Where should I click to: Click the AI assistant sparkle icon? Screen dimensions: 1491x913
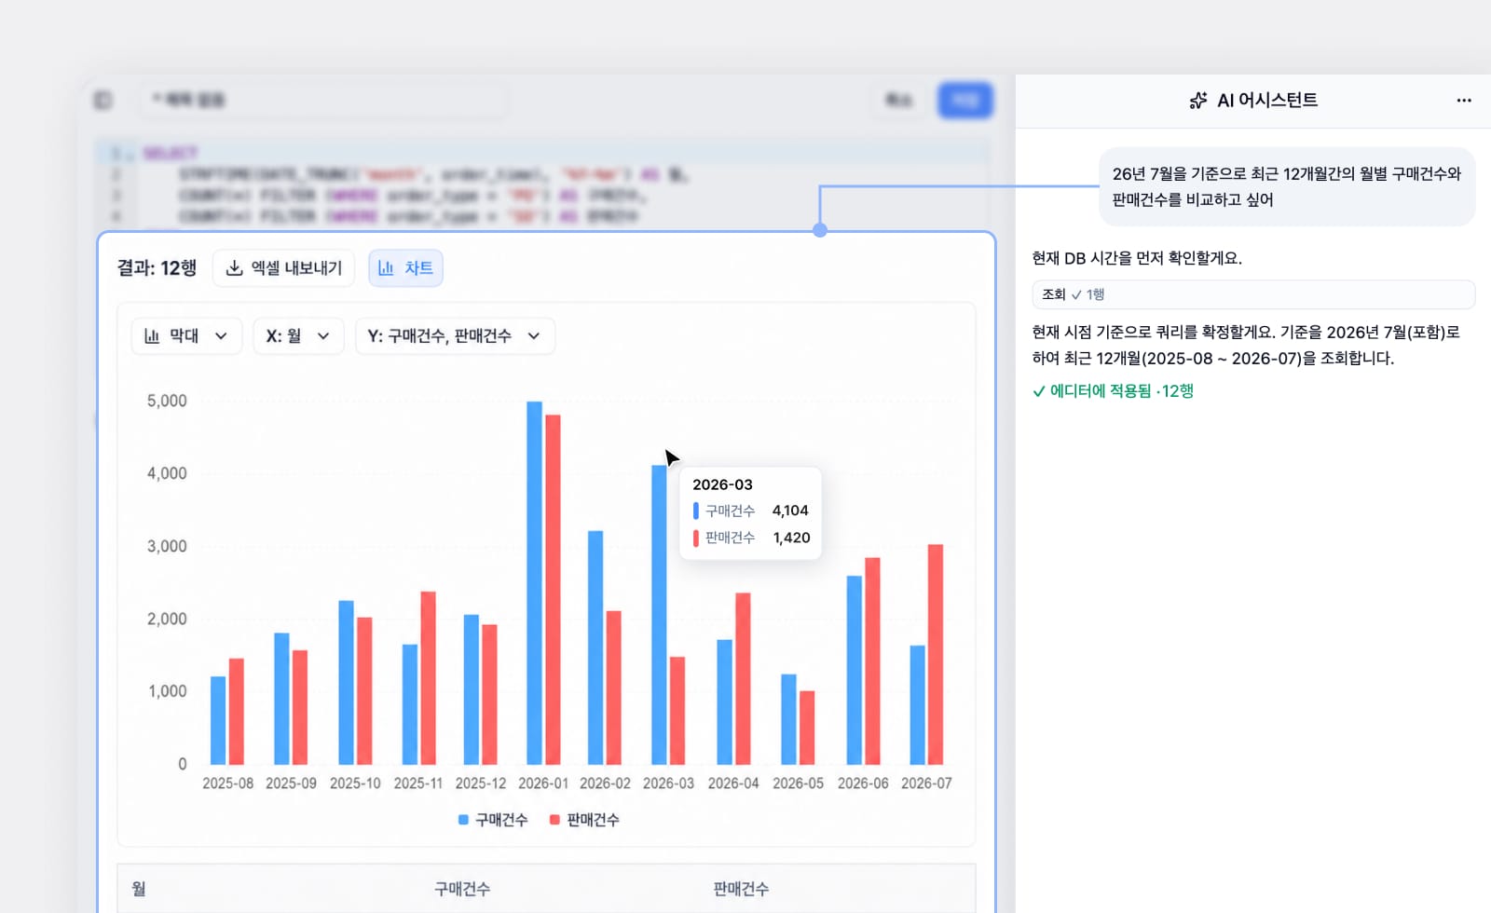[1198, 101]
